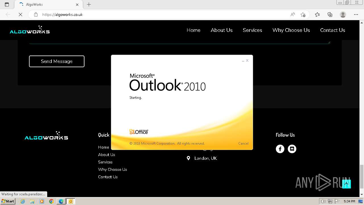
Task: Go to Home in top navigation
Action: click(193, 30)
